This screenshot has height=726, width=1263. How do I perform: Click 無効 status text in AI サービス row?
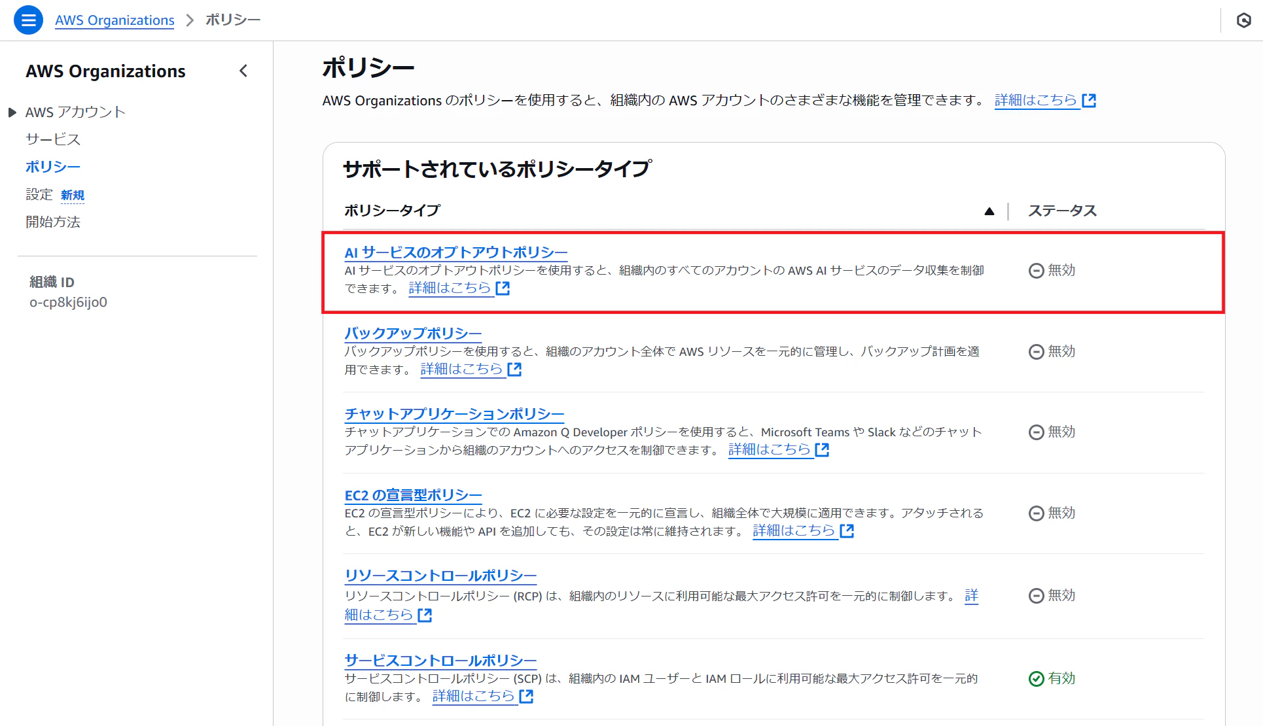(x=1061, y=270)
